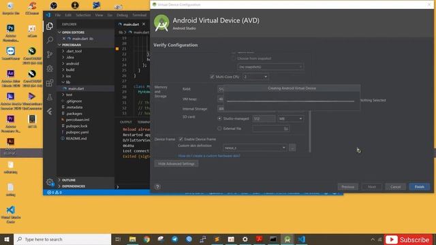
Task: Open the Debug view in VS Code
Action: coord(50,68)
